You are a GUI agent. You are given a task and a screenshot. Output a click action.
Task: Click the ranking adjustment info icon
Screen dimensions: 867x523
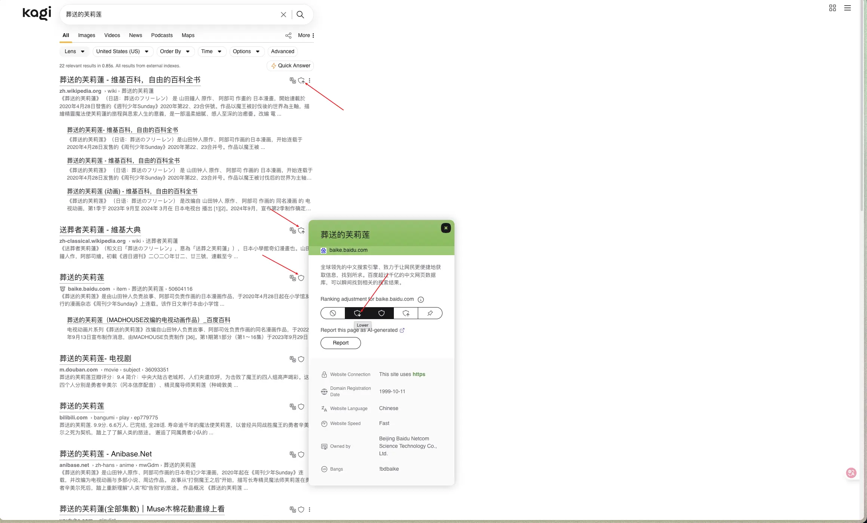pos(420,299)
